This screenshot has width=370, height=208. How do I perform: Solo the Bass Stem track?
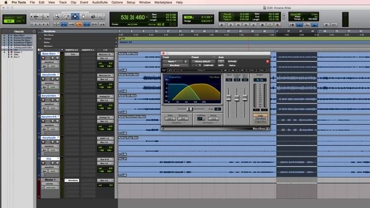click(53, 58)
